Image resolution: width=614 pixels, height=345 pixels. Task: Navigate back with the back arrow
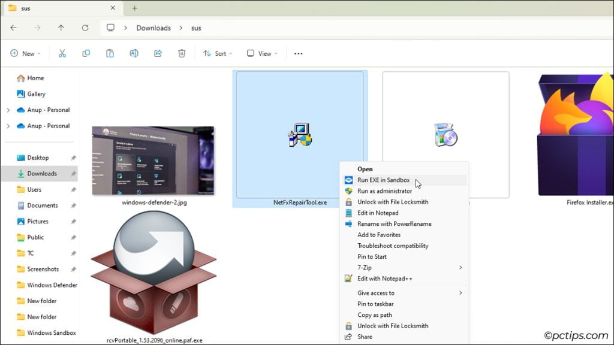tap(13, 28)
